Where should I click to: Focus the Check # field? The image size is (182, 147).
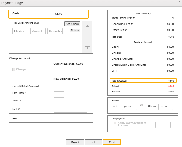(20, 31)
